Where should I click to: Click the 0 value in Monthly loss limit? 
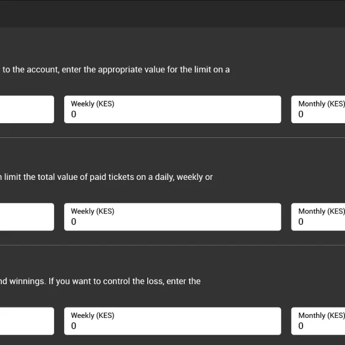301,326
